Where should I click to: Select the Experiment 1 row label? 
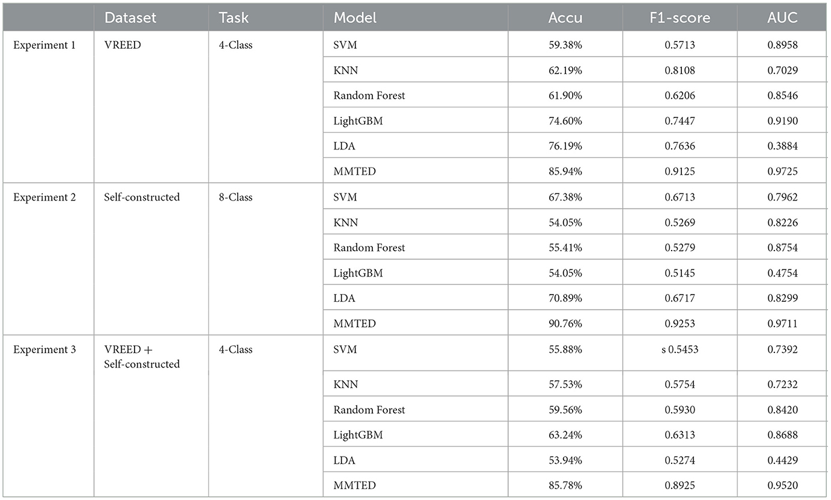pos(45,45)
